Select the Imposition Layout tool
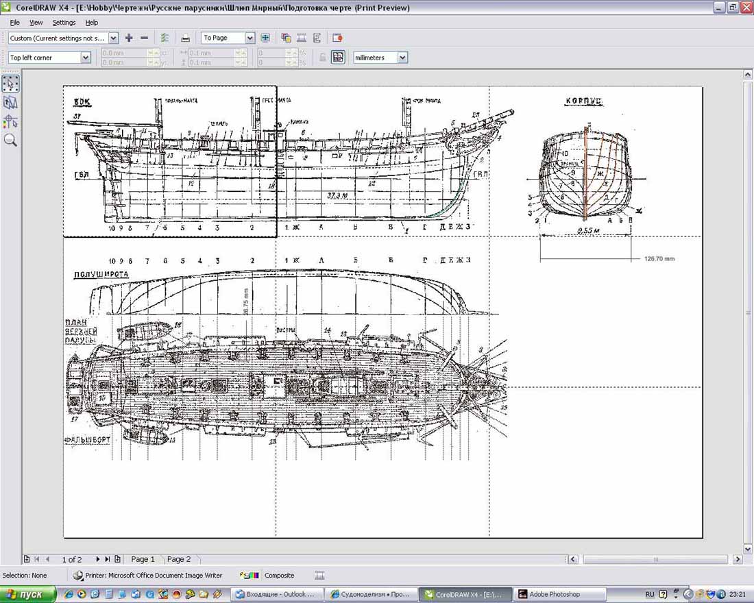754x603 pixels. click(x=10, y=103)
